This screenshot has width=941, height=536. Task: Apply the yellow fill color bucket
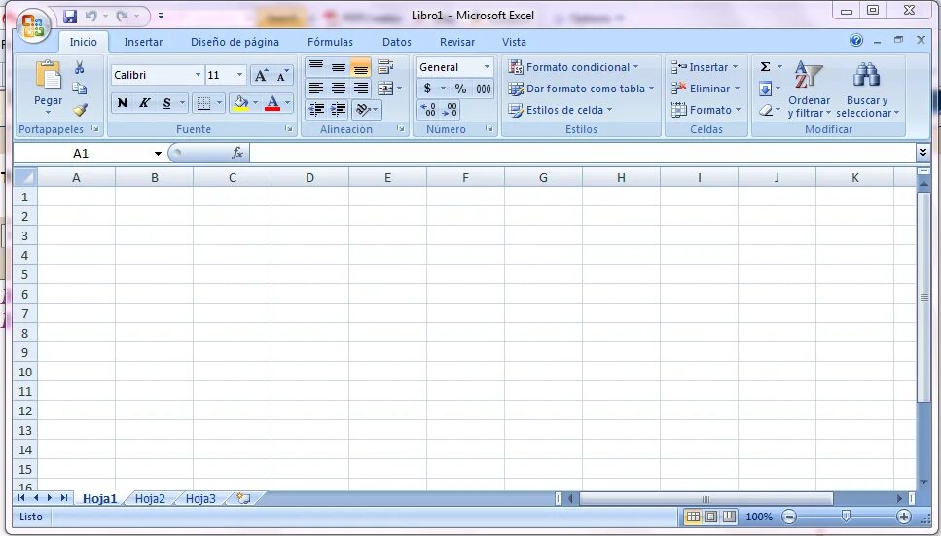[240, 103]
